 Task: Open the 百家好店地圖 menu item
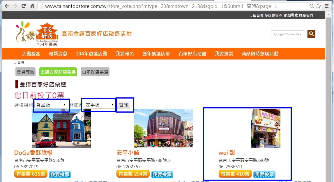[x=192, y=54]
